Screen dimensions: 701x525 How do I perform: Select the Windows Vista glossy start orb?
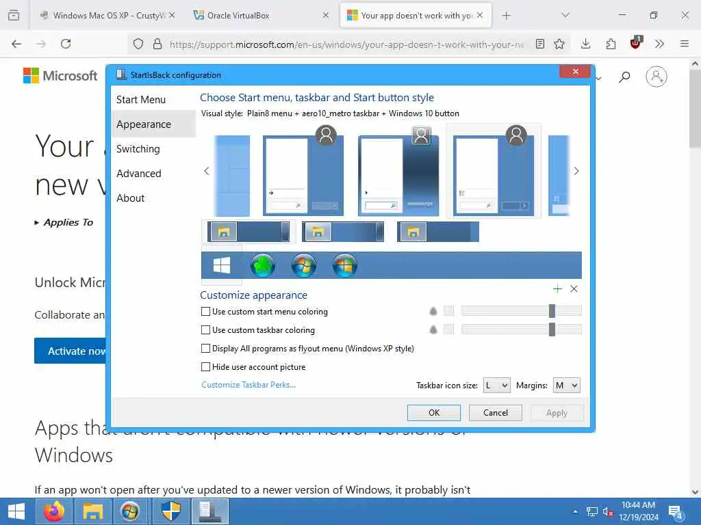[x=345, y=266]
